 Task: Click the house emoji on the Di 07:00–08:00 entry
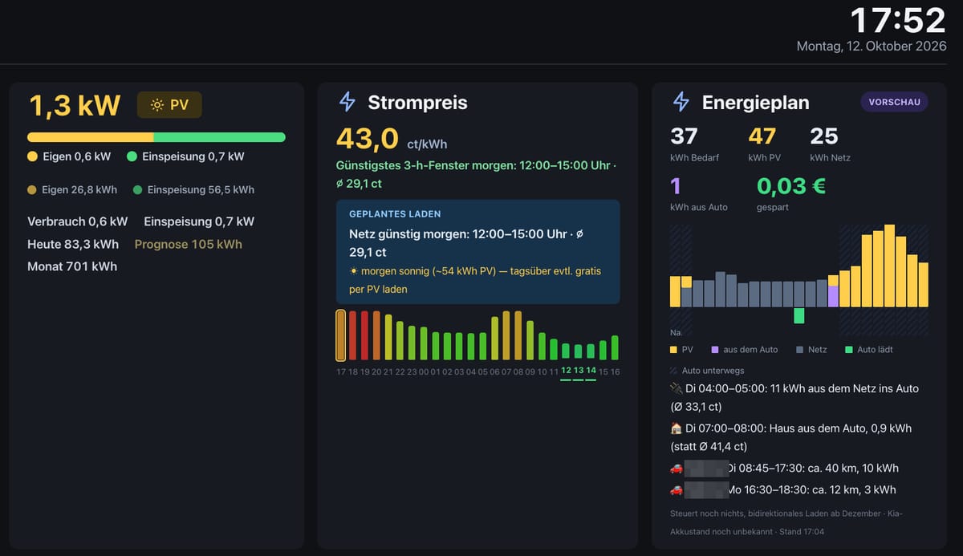(x=676, y=428)
